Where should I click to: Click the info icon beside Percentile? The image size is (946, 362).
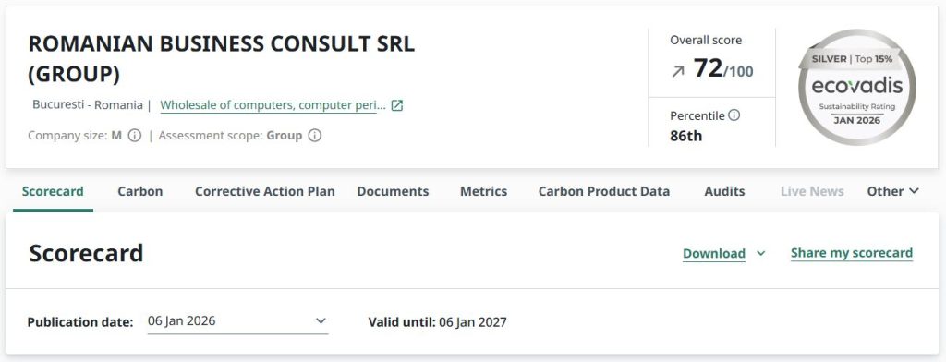(x=734, y=115)
